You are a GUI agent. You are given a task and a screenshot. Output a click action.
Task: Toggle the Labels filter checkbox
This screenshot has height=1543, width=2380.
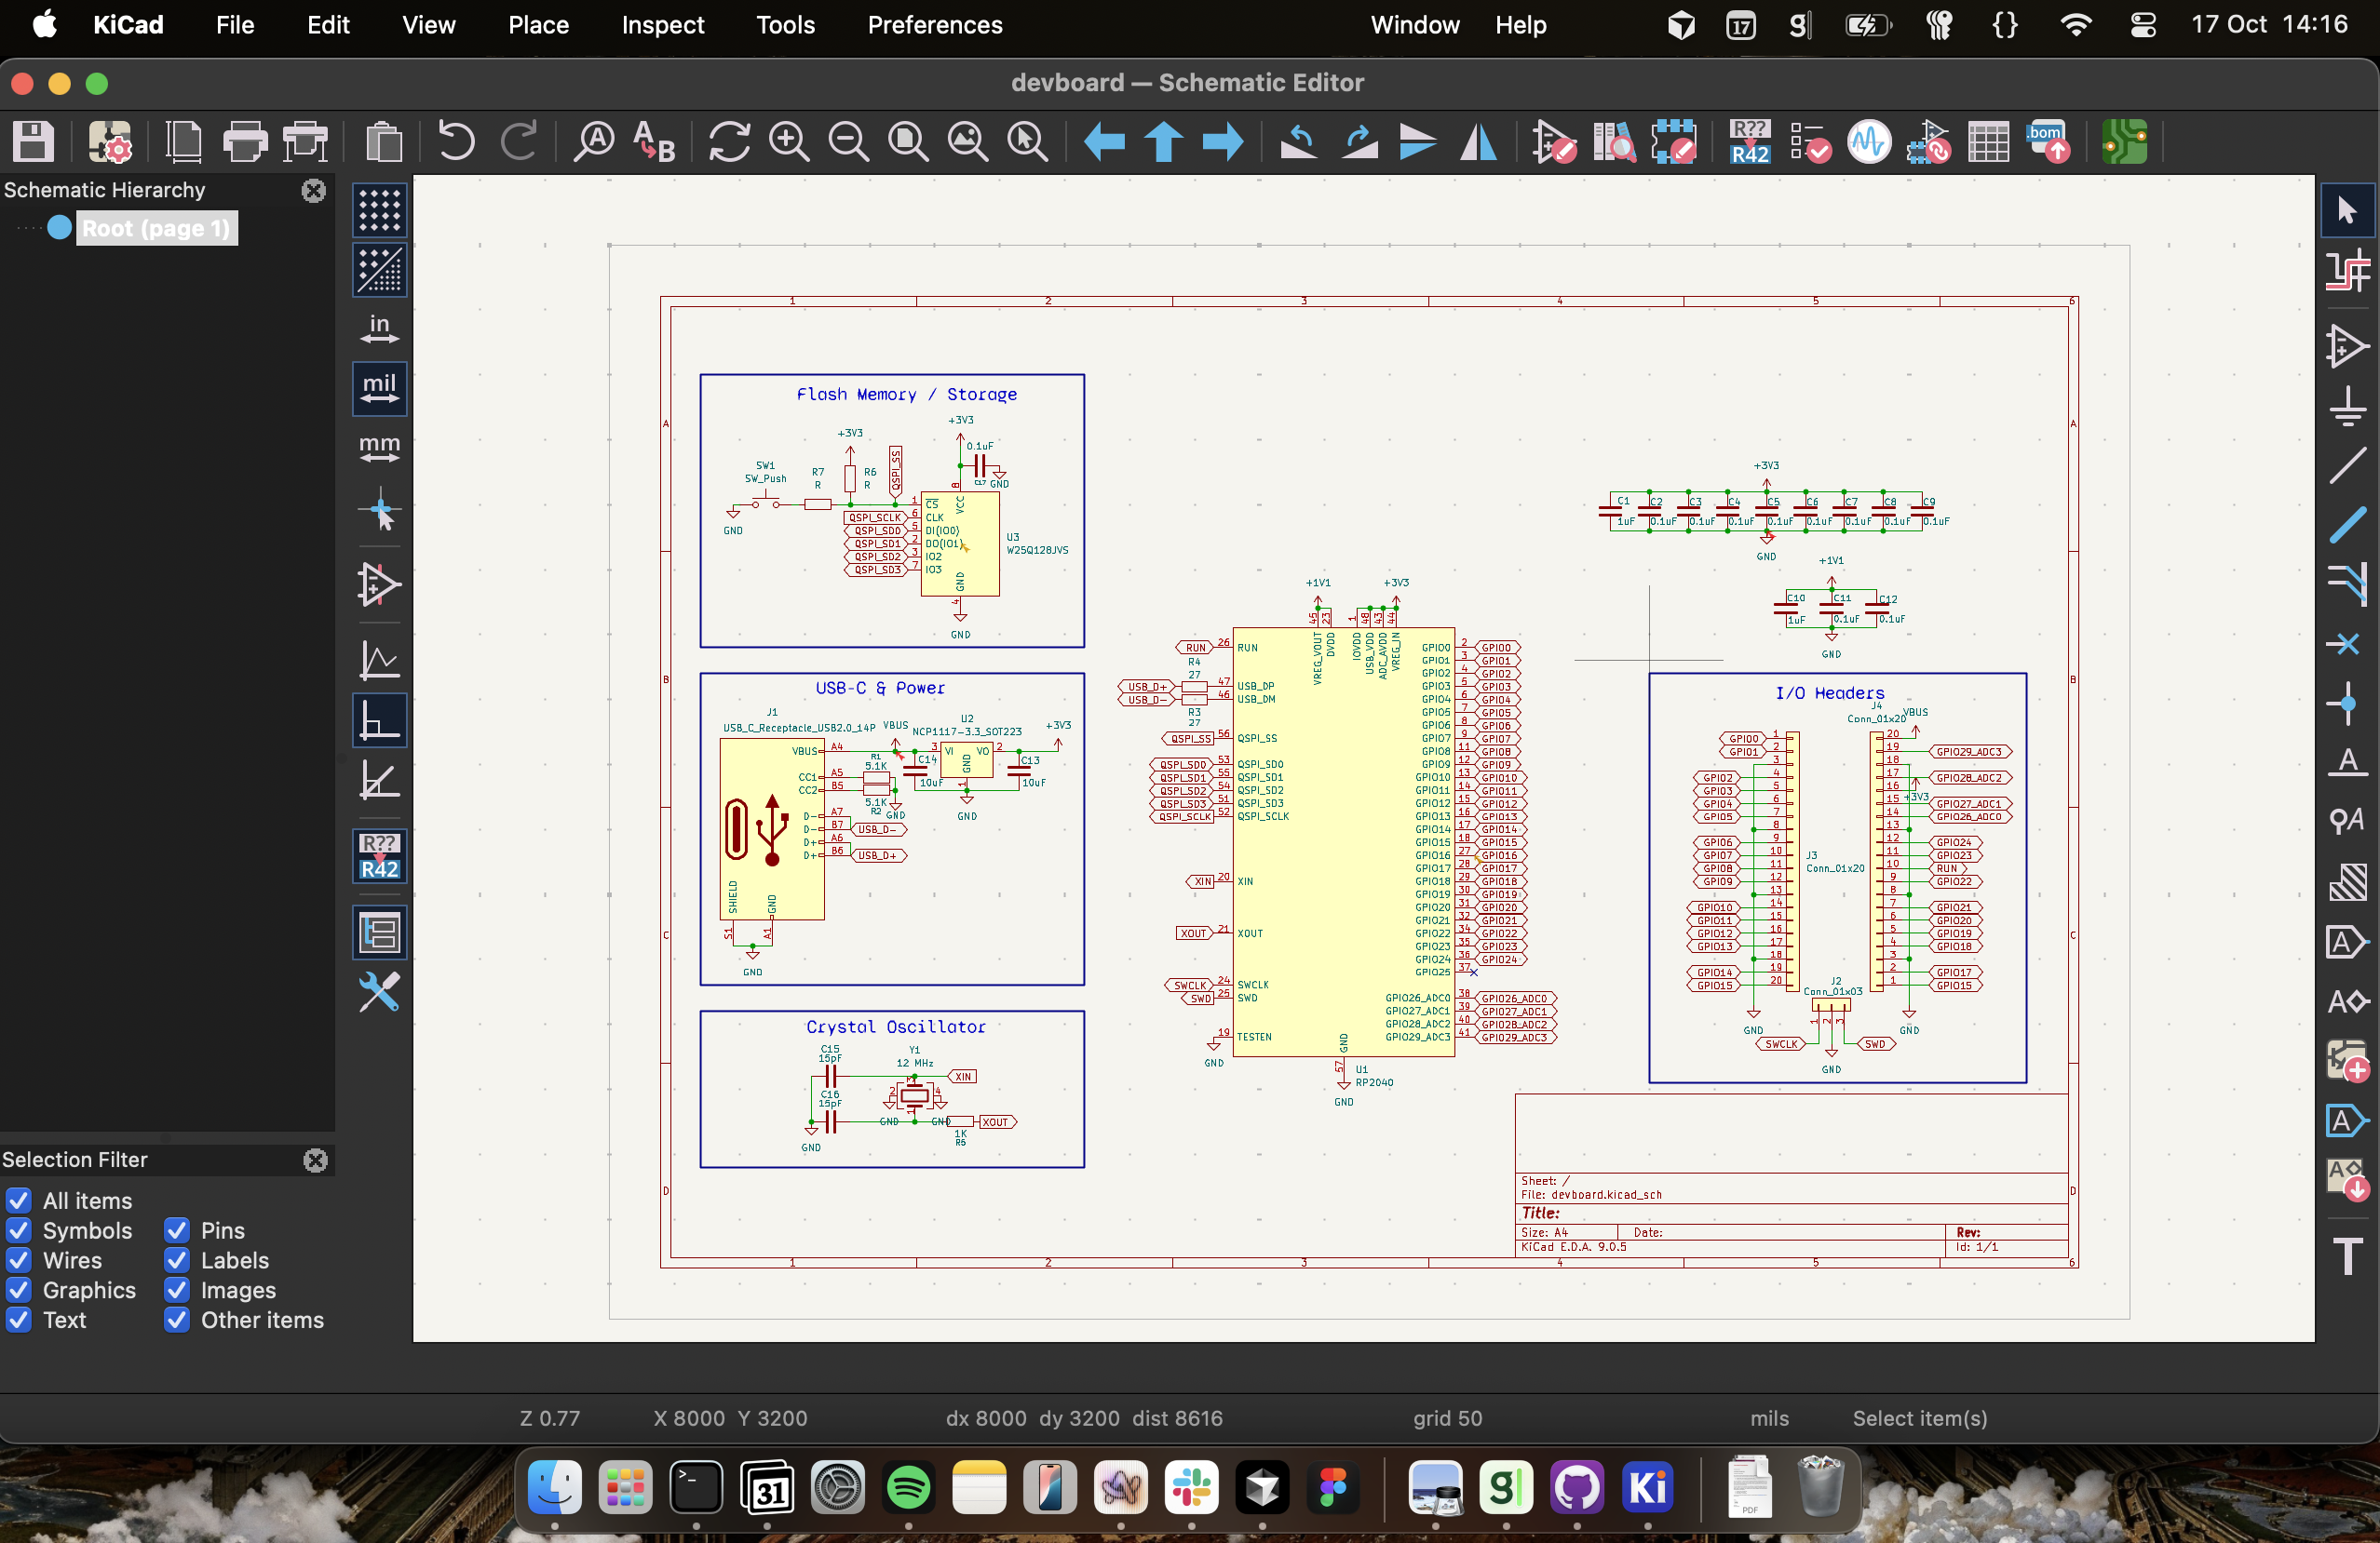[x=177, y=1260]
